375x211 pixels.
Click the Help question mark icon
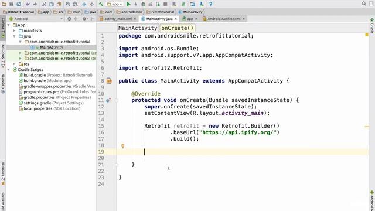tap(210, 4)
